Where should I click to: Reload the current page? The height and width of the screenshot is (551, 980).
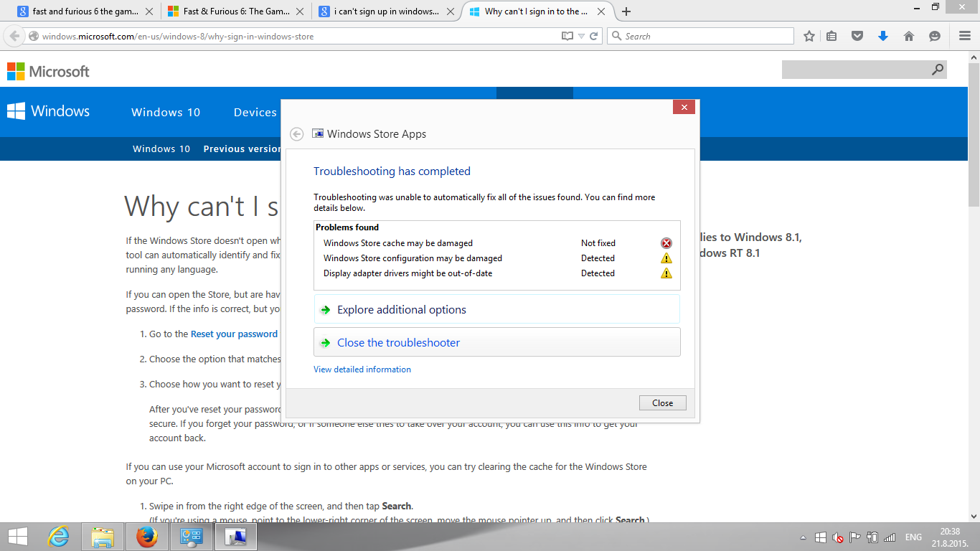(x=594, y=36)
